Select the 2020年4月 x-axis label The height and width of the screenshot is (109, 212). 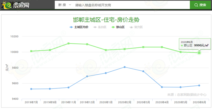[162, 102]
